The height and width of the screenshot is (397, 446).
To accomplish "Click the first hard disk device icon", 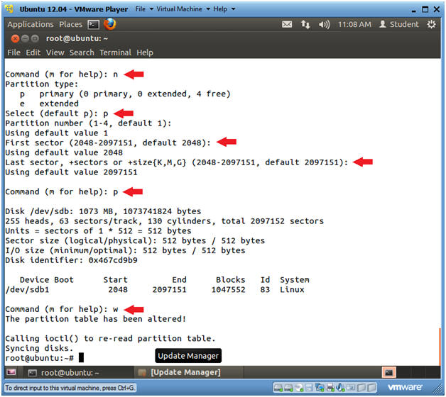I will click(x=278, y=388).
